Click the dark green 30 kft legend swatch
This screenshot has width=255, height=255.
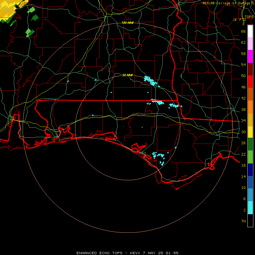click(250, 144)
